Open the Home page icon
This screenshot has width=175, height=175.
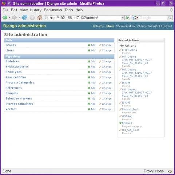tap(40, 17)
